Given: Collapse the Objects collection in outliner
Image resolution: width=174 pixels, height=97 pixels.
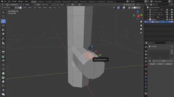Looking at the screenshot, I should [148, 19].
